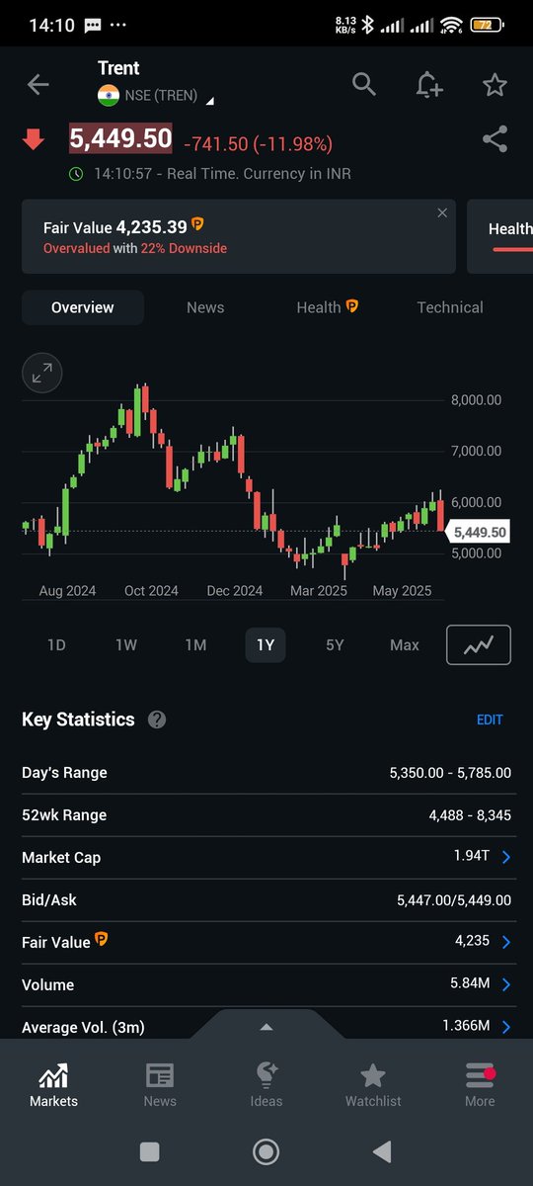The image size is (533, 1186).
Task: Select 1W chart timeframe
Action: click(126, 645)
